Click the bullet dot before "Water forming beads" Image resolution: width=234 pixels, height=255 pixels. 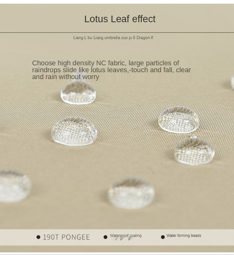(x=163, y=237)
